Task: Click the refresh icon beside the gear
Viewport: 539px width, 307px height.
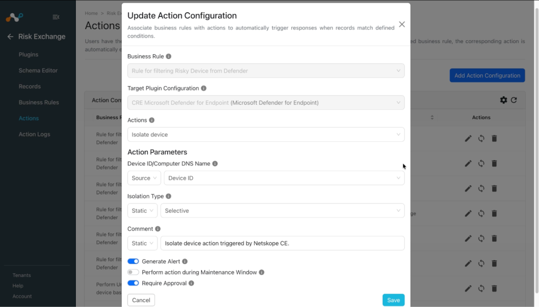Action: [x=514, y=100]
